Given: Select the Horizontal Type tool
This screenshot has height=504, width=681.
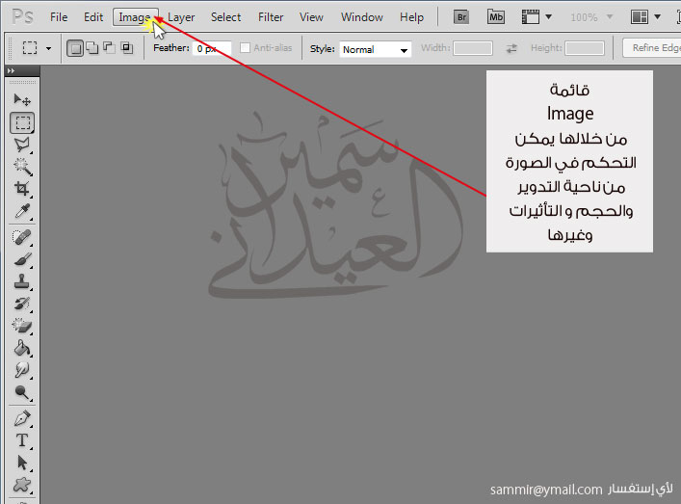Looking at the screenshot, I should click(22, 440).
